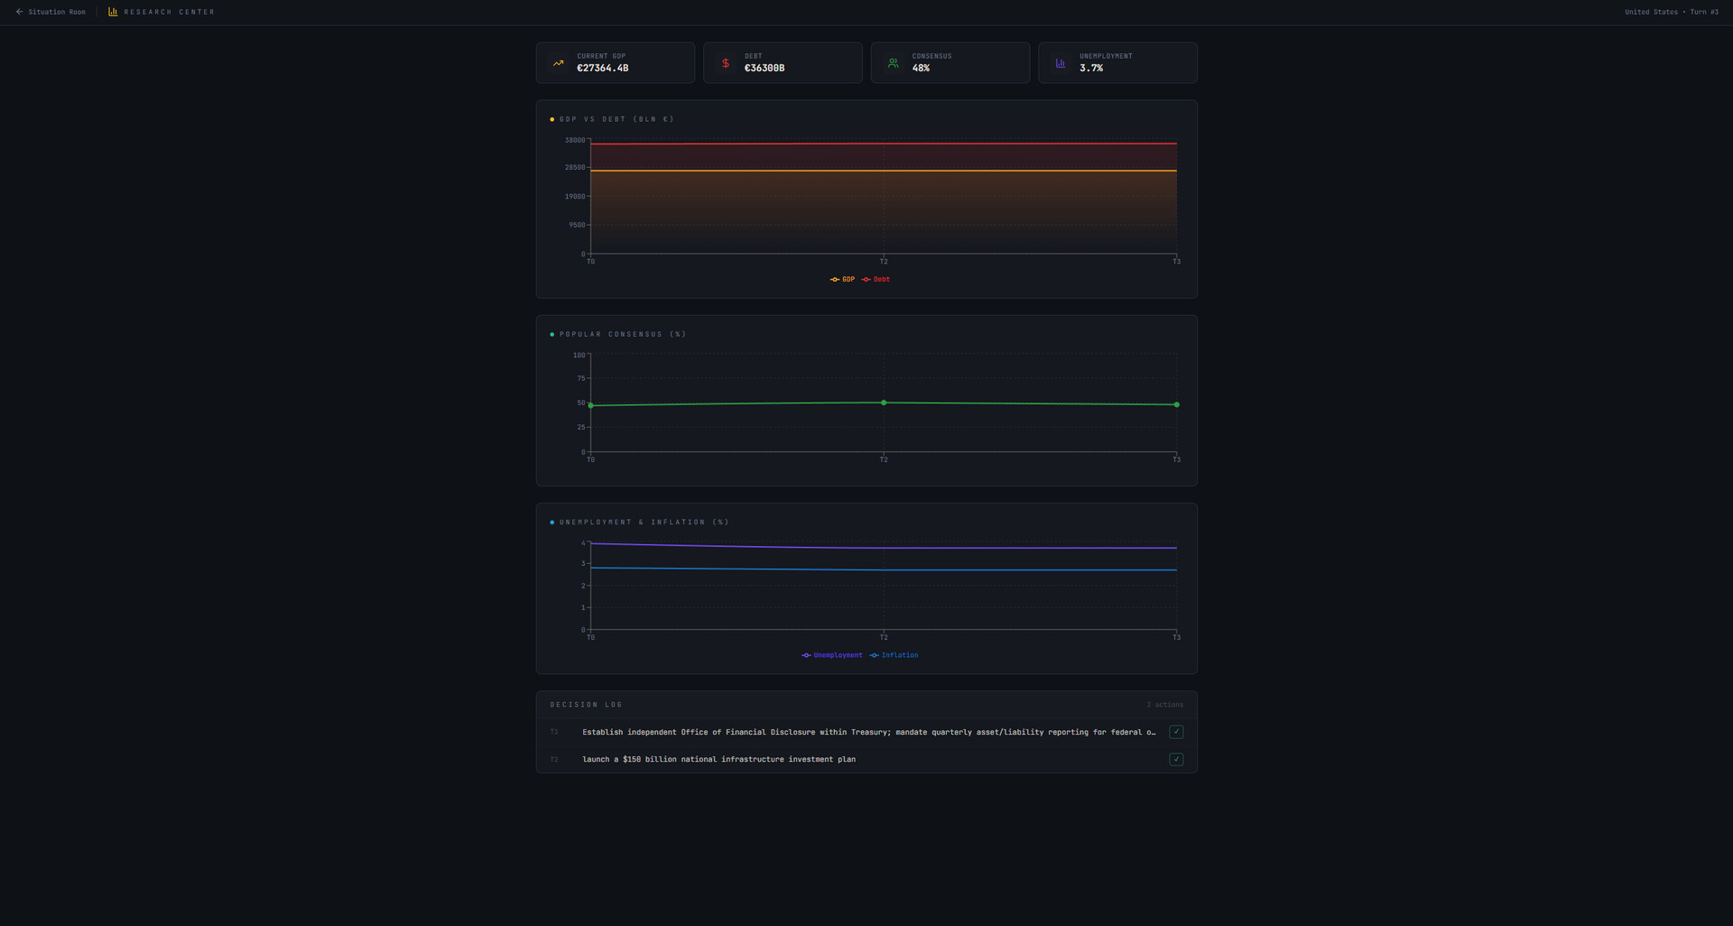Open the 'Establish independent Office of Financial Disclosure' log entry
Screen dimensions: 1733x926
coord(868,732)
